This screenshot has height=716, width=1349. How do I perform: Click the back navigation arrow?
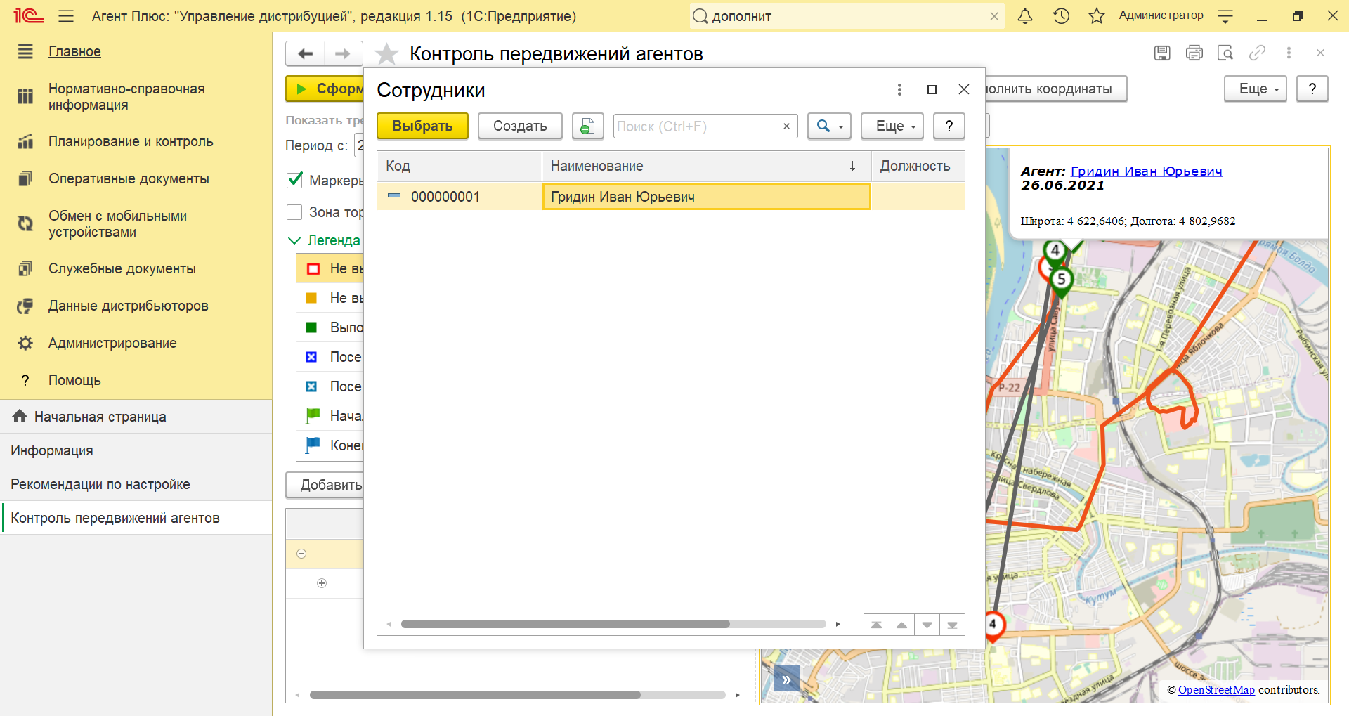coord(305,53)
